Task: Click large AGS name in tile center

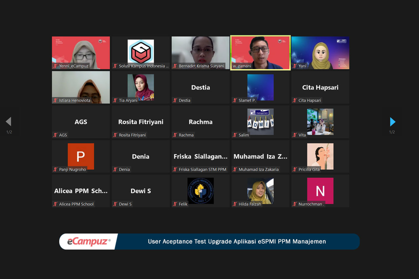Action: click(x=81, y=122)
